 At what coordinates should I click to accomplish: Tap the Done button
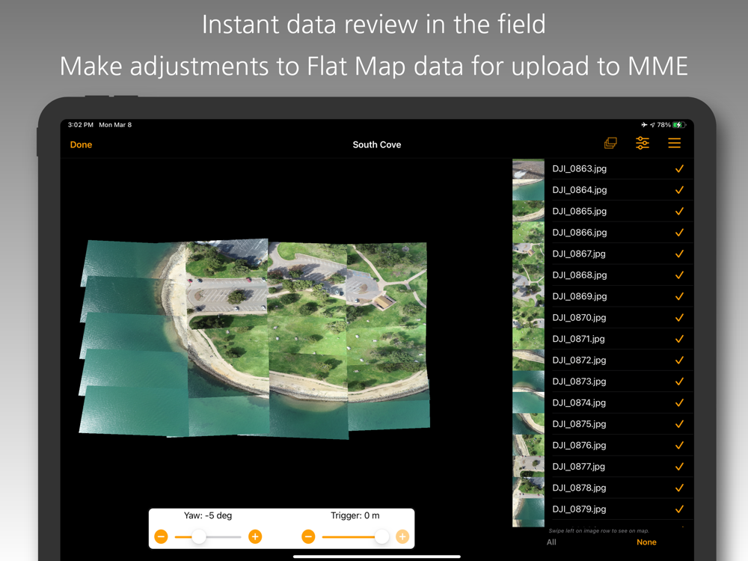[x=81, y=144]
